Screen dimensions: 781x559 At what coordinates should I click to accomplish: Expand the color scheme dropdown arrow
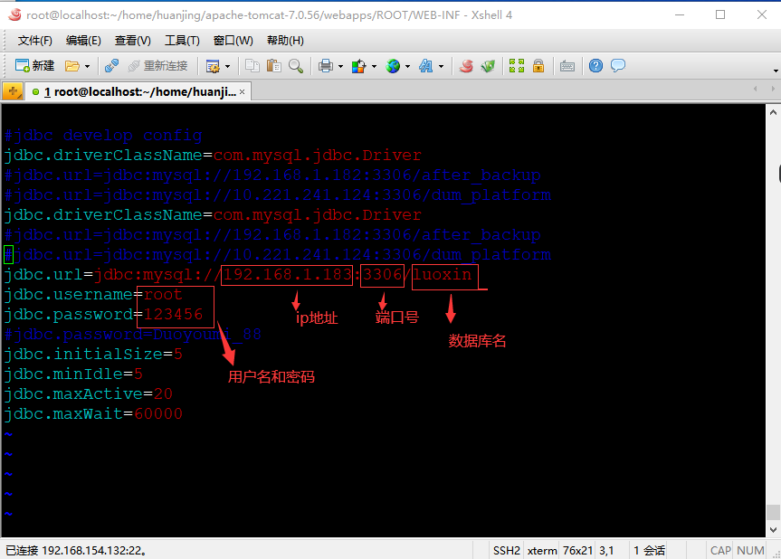[x=374, y=66]
